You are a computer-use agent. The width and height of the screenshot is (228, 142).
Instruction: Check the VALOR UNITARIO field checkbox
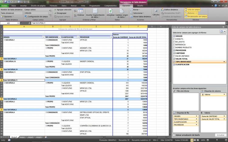174,56
